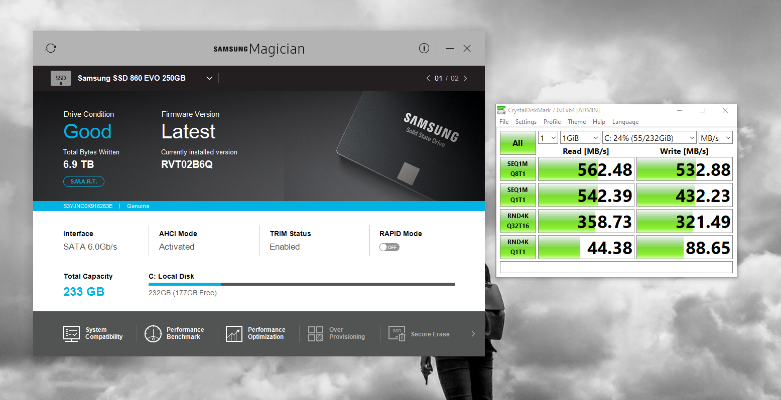
Task: Expand the Samsung SSD 860 EVO drive selector
Action: (x=209, y=78)
